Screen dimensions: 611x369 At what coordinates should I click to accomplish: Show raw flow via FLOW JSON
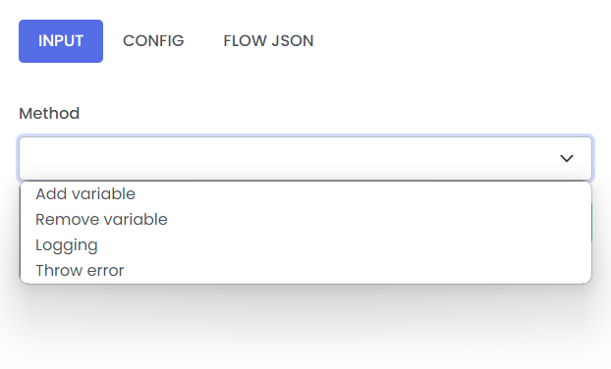(268, 41)
